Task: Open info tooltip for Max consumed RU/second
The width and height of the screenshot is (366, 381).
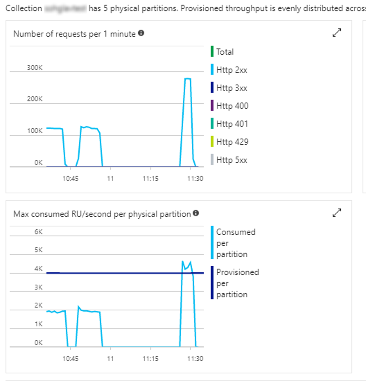Action: point(196,213)
